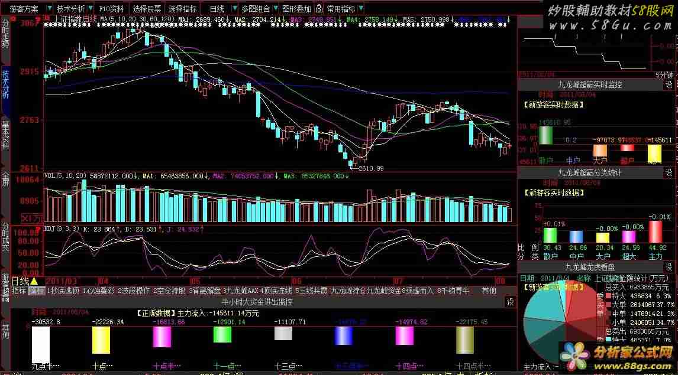Click the VOL(5,10,20) indicator label
The width and height of the screenshot is (678, 375).
tap(66, 176)
